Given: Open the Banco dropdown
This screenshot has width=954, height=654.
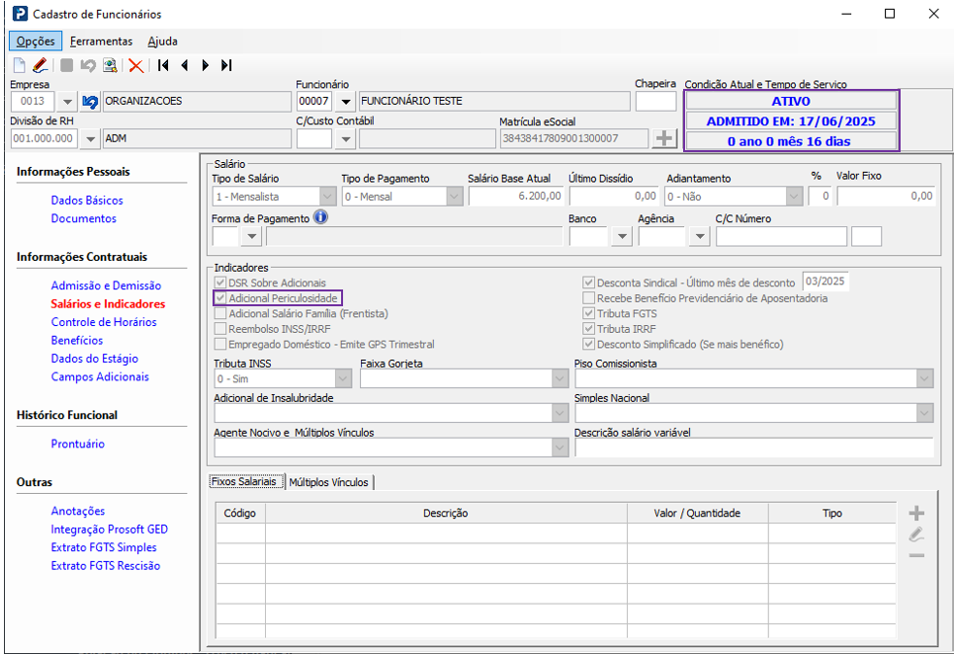Looking at the screenshot, I should click(x=621, y=236).
